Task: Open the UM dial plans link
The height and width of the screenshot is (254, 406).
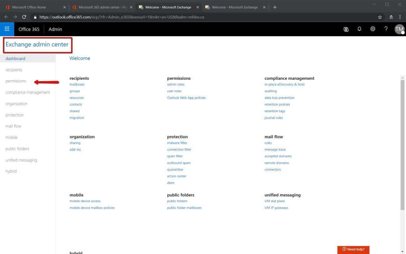Action: pyautogui.click(x=275, y=201)
